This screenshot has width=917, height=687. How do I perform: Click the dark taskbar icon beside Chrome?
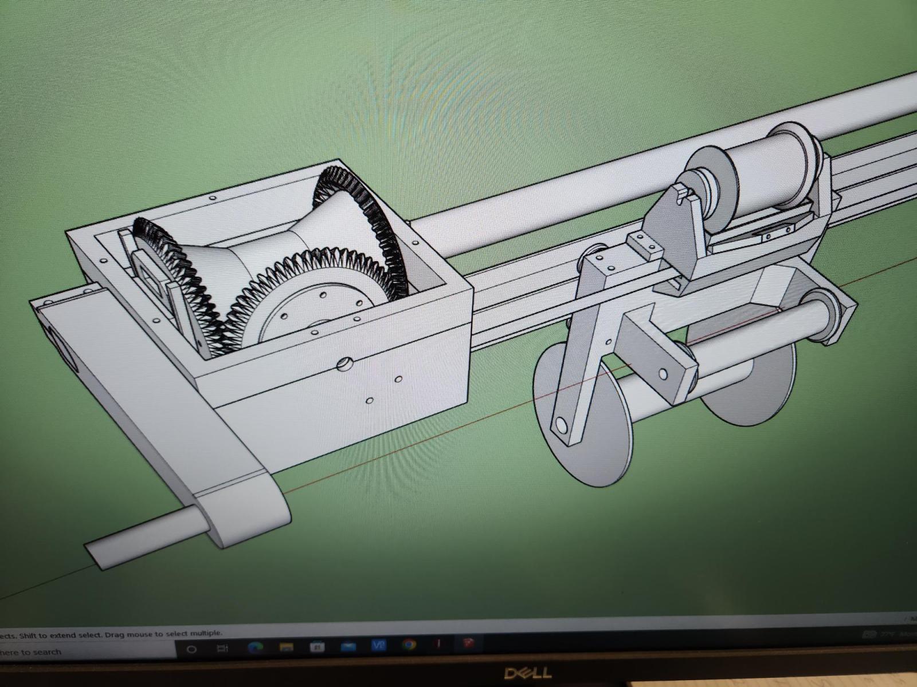point(438,644)
